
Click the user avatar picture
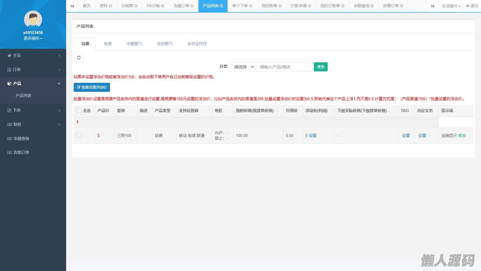point(33,20)
